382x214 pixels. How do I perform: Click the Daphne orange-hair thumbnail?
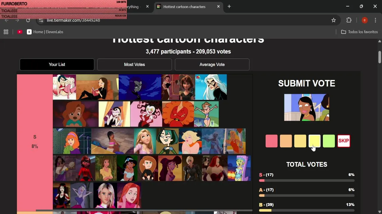72,141
